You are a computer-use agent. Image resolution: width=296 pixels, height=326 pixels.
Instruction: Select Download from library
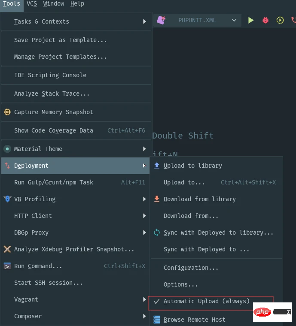[x=217, y=199]
